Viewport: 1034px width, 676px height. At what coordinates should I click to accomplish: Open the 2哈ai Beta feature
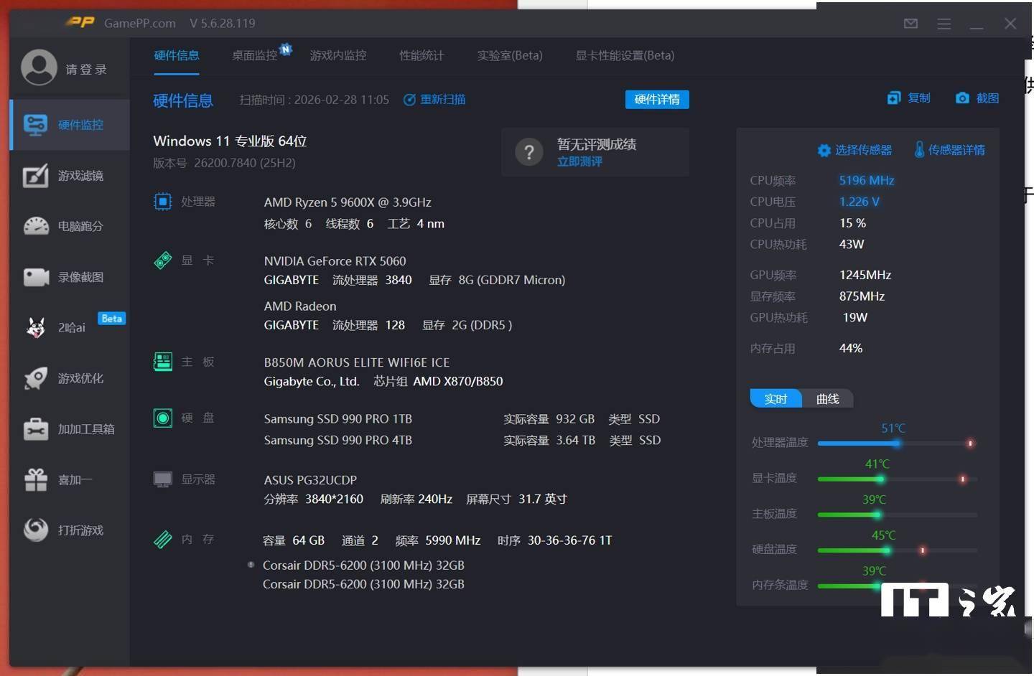pos(69,328)
